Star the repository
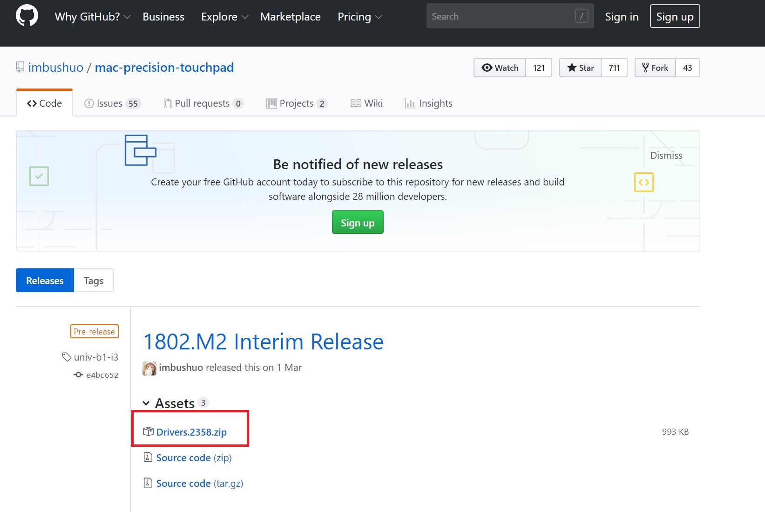Screen dimensions: 765x512 pos(581,68)
